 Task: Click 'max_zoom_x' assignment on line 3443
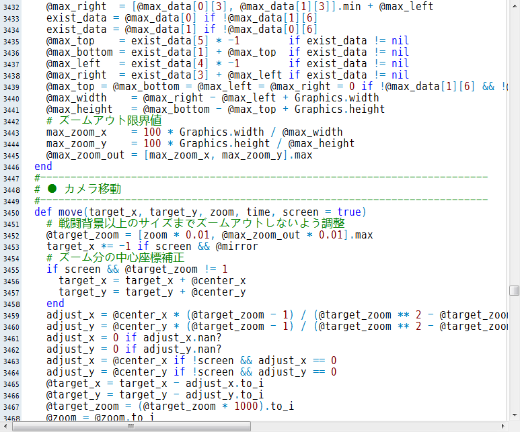76,132
